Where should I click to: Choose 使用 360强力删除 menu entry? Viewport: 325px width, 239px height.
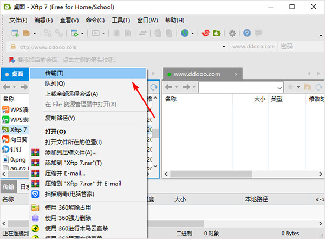[88, 218]
